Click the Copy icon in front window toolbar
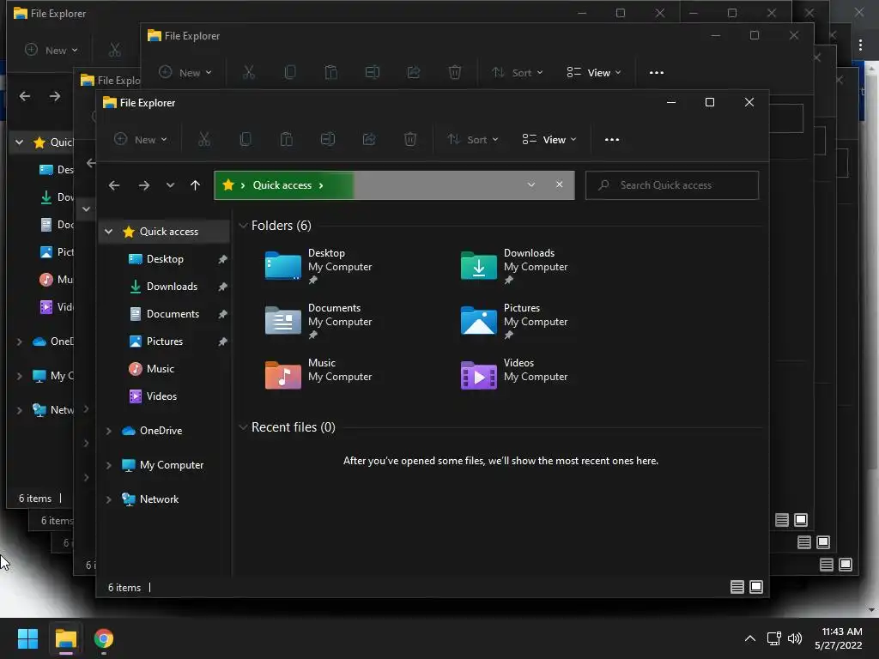 pyautogui.click(x=245, y=140)
